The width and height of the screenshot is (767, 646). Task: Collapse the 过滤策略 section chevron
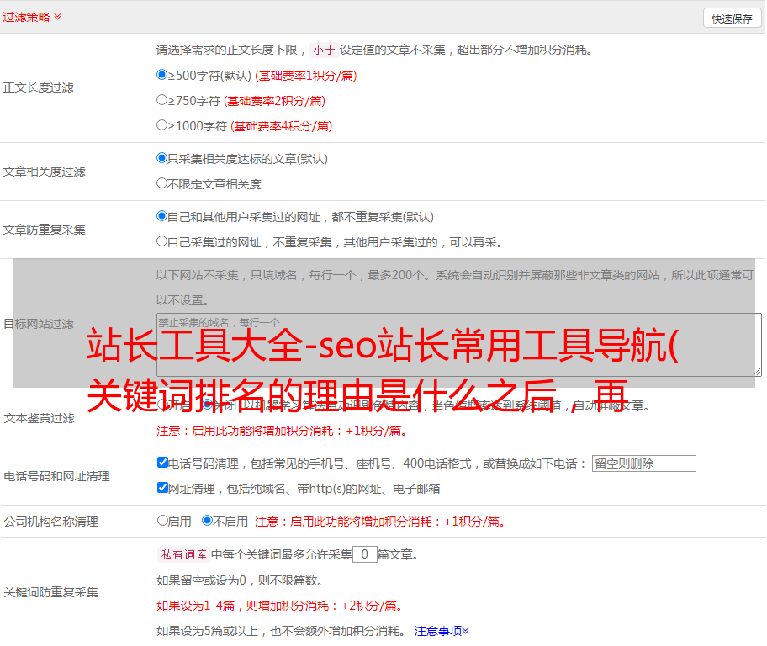57,17
